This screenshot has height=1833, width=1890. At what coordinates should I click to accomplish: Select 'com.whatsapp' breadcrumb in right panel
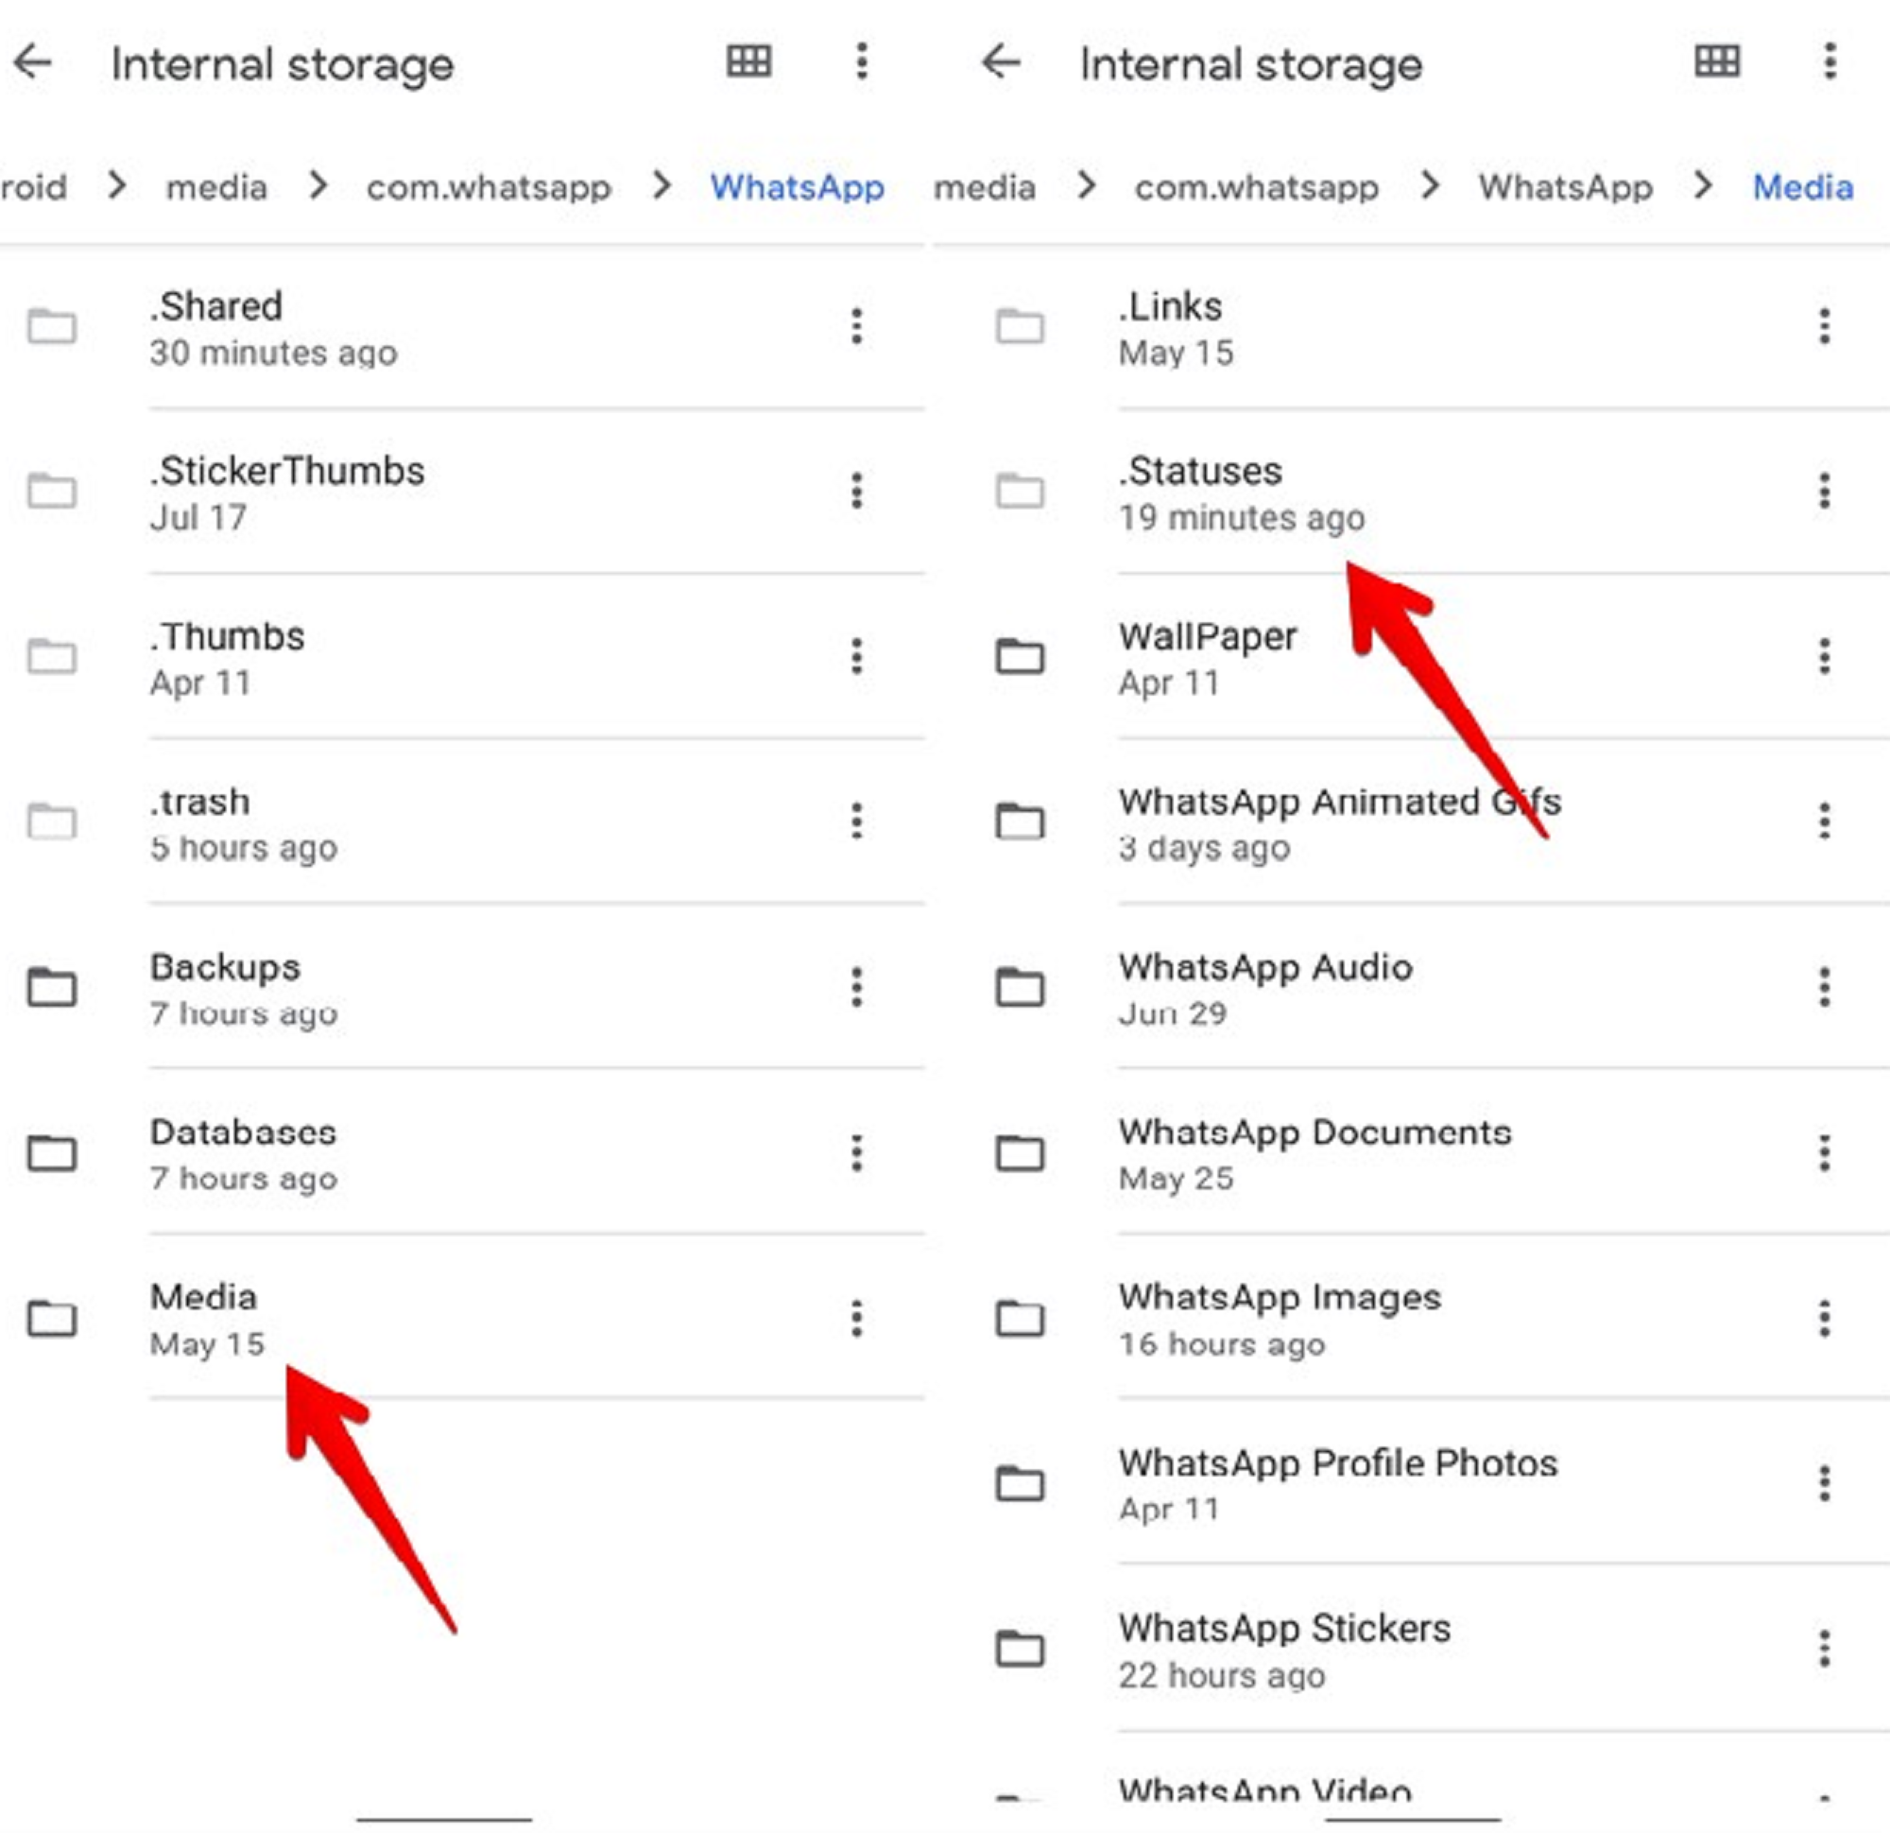(1257, 187)
